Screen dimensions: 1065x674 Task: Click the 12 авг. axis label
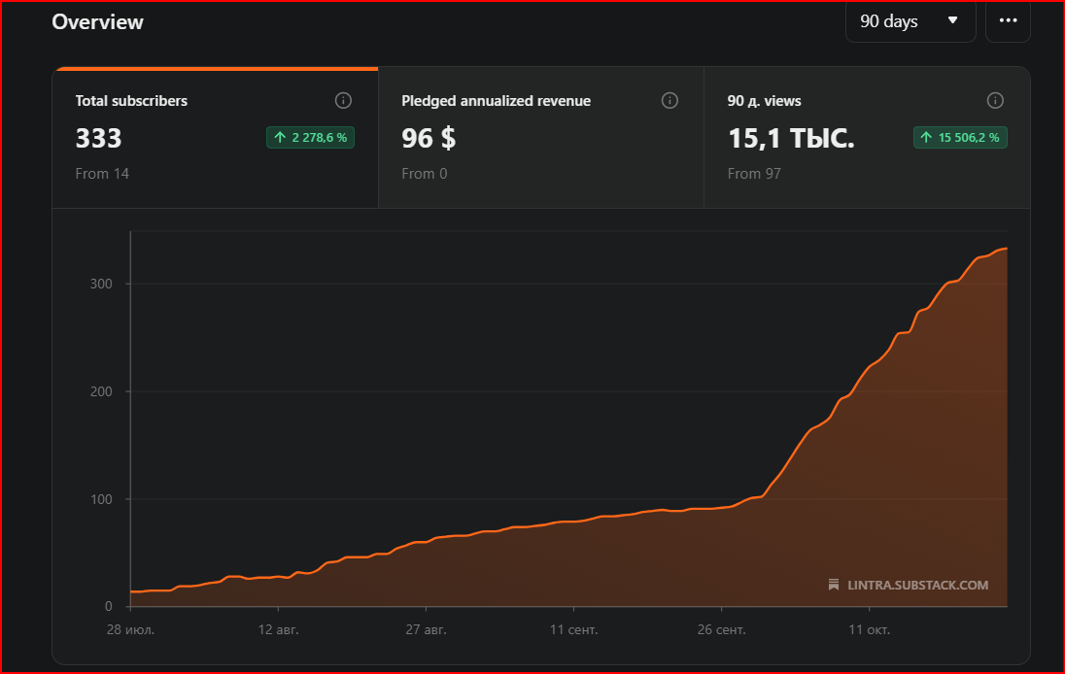[278, 630]
